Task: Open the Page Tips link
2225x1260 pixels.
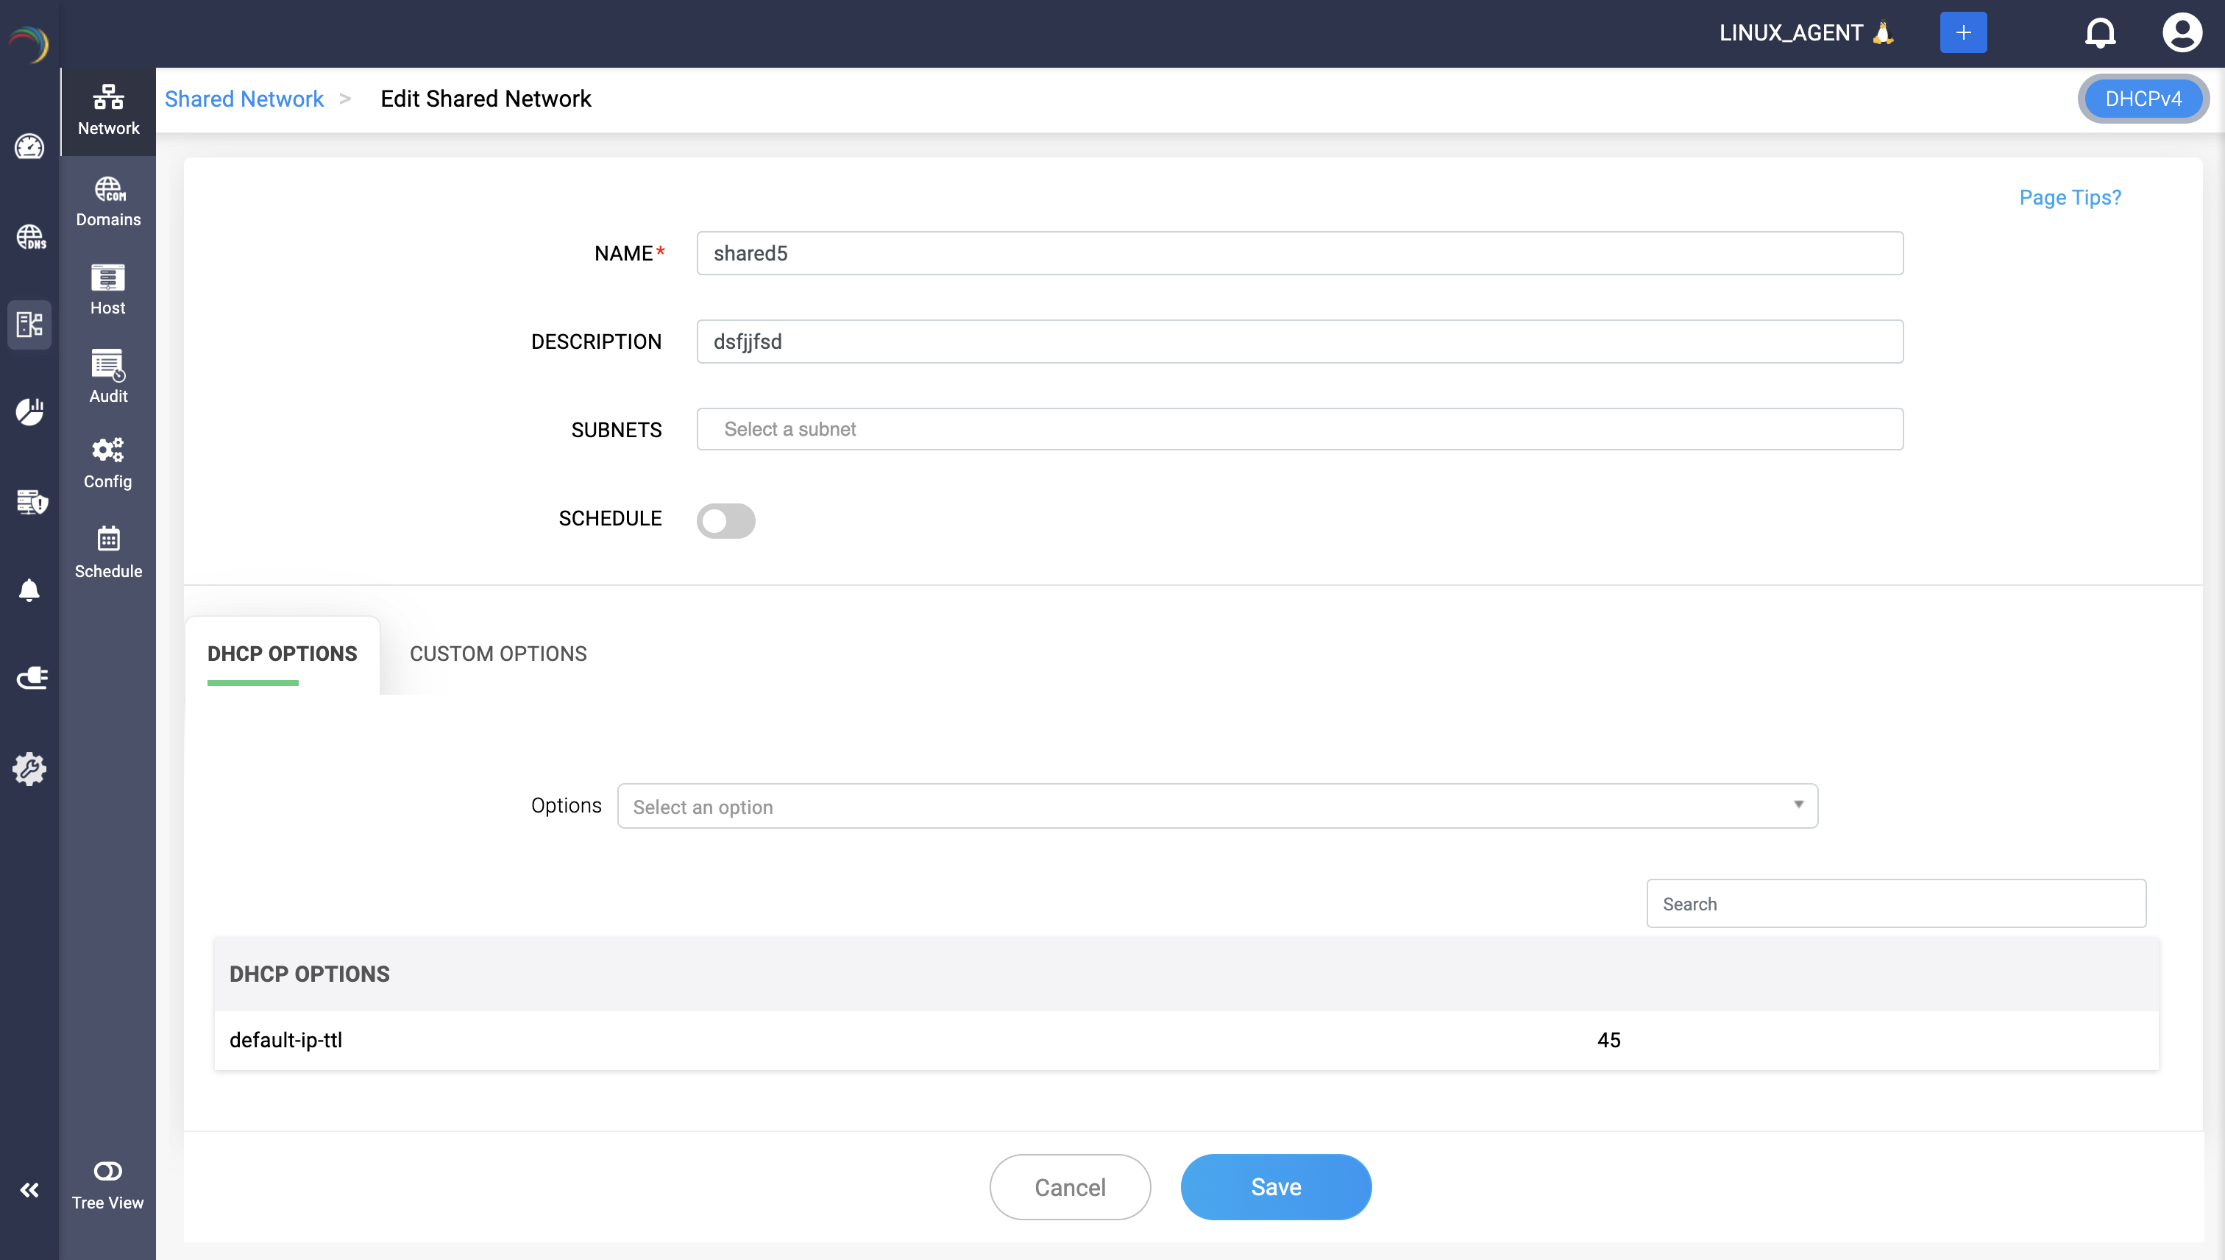Action: 2069,197
